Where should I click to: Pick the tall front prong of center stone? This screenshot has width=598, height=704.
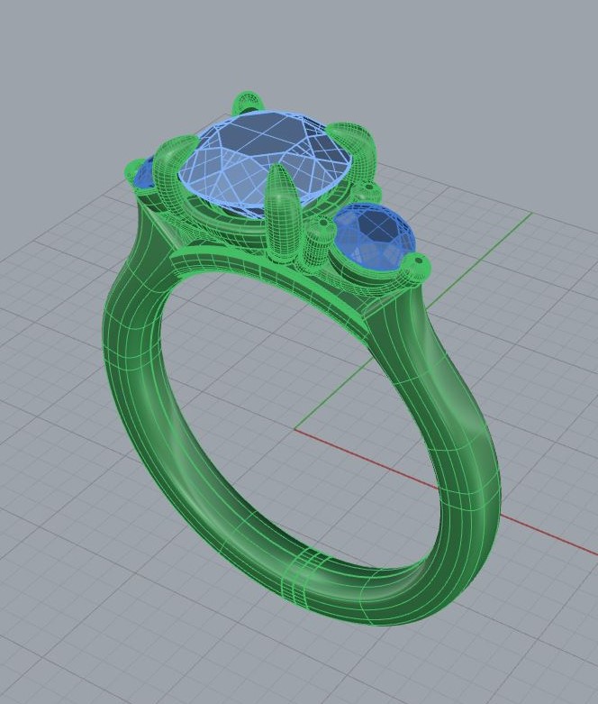tap(283, 212)
